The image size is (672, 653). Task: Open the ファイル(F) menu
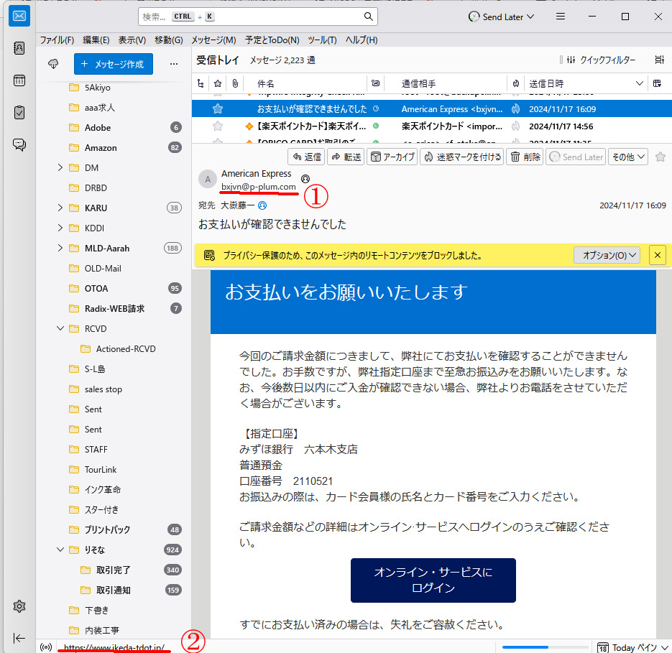pyautogui.click(x=57, y=40)
